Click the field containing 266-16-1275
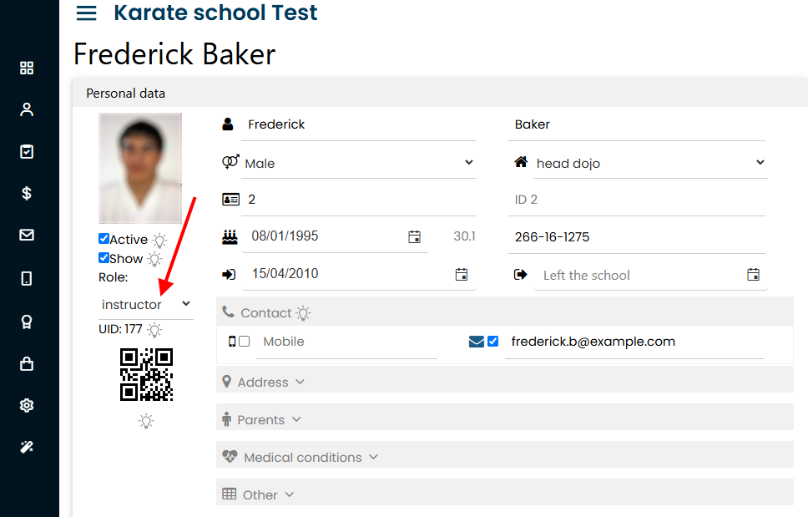This screenshot has height=517, width=808. tap(637, 237)
